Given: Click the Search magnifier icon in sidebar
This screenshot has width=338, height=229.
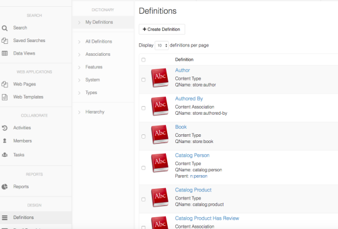Looking at the screenshot, I should [x=4, y=28].
